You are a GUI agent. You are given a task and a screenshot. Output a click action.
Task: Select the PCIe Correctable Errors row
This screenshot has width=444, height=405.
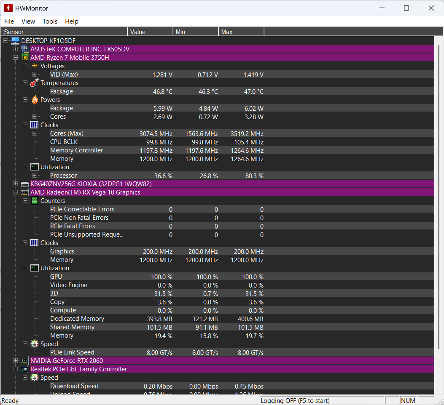[x=242, y=209]
